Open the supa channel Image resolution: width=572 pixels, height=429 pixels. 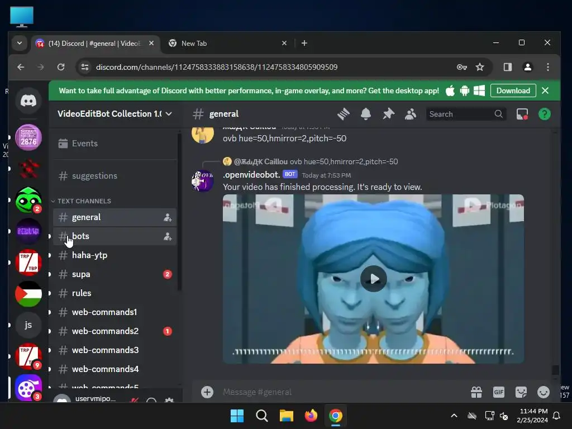(115, 274)
